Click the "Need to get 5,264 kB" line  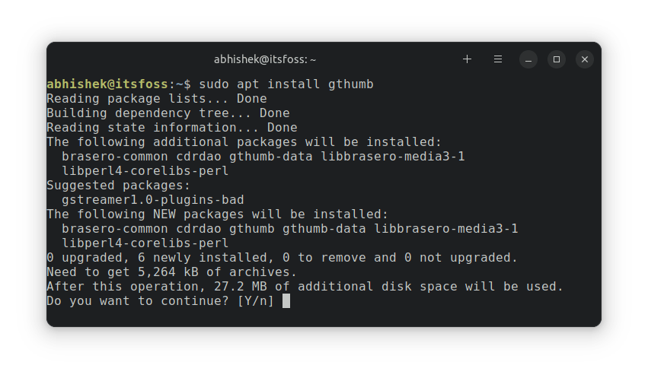(171, 272)
